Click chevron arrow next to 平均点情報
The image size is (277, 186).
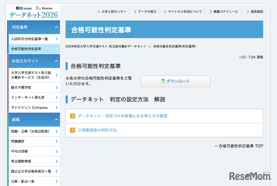click(57, 151)
